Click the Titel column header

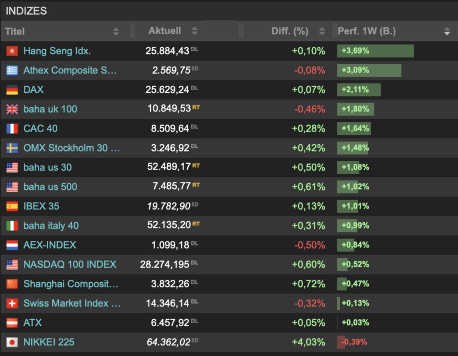click(x=15, y=31)
